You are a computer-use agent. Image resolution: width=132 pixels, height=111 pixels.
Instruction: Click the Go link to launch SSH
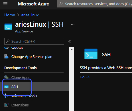click(85, 77)
